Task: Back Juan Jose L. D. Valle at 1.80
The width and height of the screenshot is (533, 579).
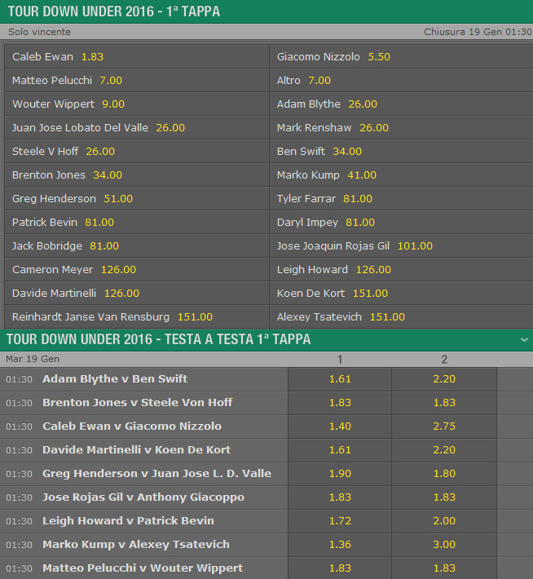Action: coord(444,473)
